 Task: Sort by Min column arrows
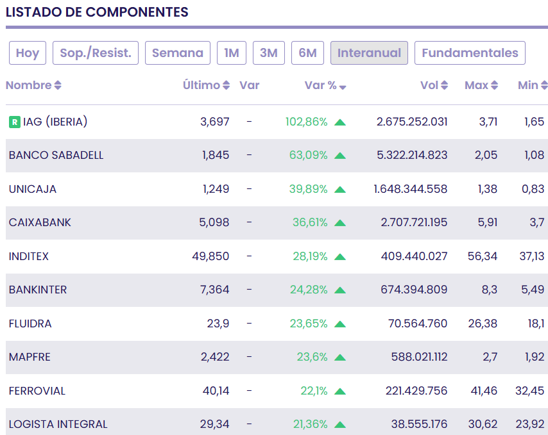(544, 86)
